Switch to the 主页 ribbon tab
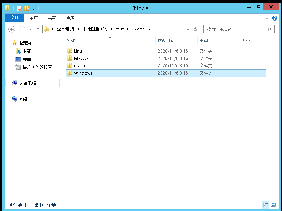This screenshot has height=211, width=282. tap(34, 18)
